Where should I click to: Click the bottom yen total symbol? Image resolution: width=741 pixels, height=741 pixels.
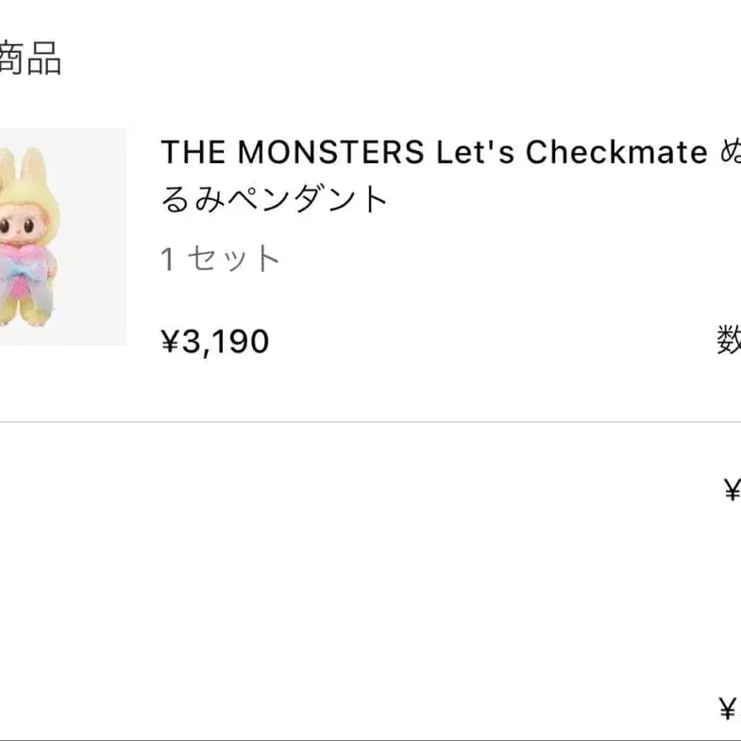coord(728,709)
